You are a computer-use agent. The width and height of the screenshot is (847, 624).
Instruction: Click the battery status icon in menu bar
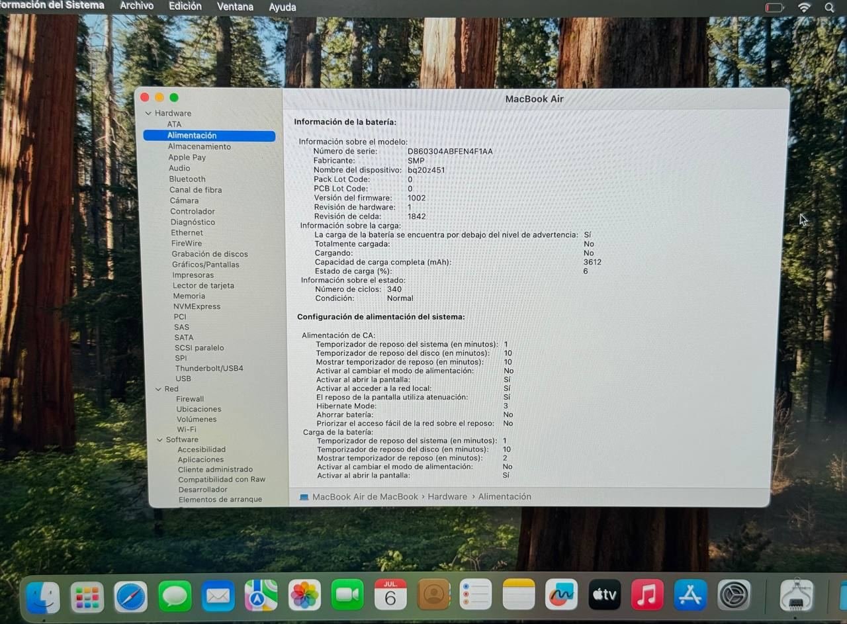click(x=774, y=7)
